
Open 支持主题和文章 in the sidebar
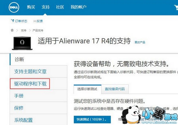(39, 71)
